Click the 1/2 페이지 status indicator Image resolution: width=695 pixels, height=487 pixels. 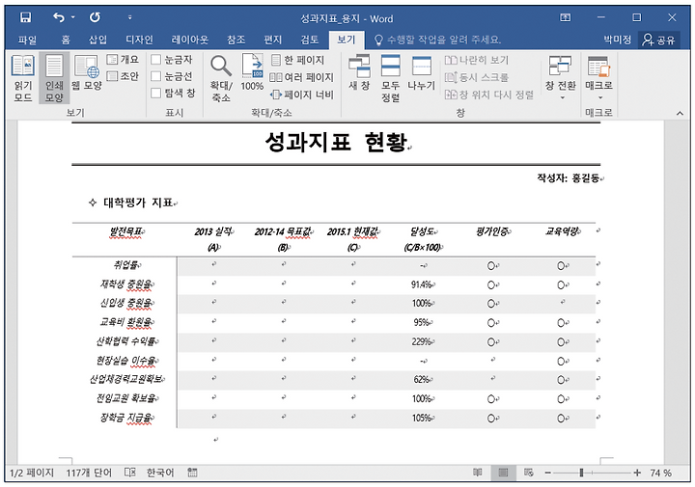32,473
